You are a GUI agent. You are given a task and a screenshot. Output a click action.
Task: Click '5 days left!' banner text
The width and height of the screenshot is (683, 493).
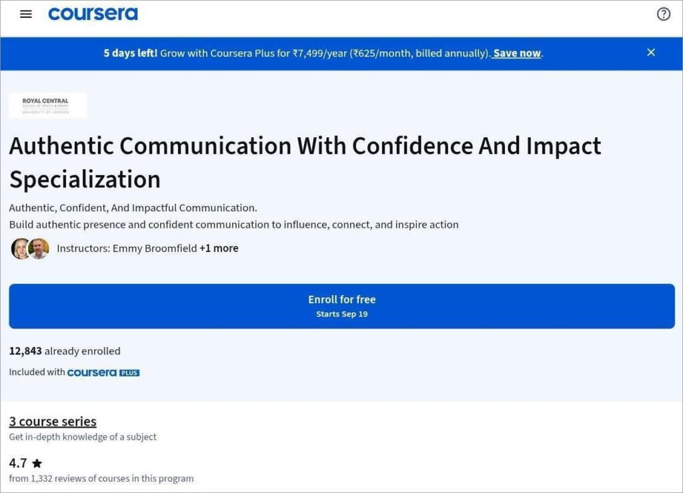click(x=130, y=53)
